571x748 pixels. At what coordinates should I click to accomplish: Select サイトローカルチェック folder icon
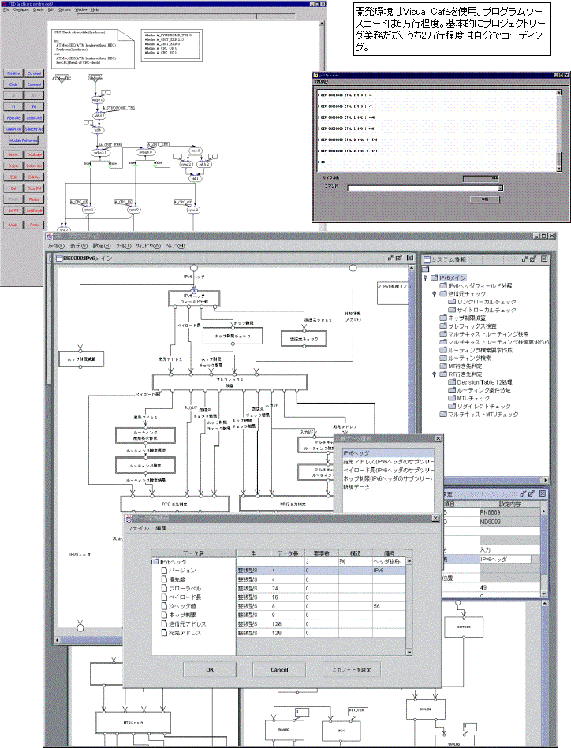[x=452, y=310]
